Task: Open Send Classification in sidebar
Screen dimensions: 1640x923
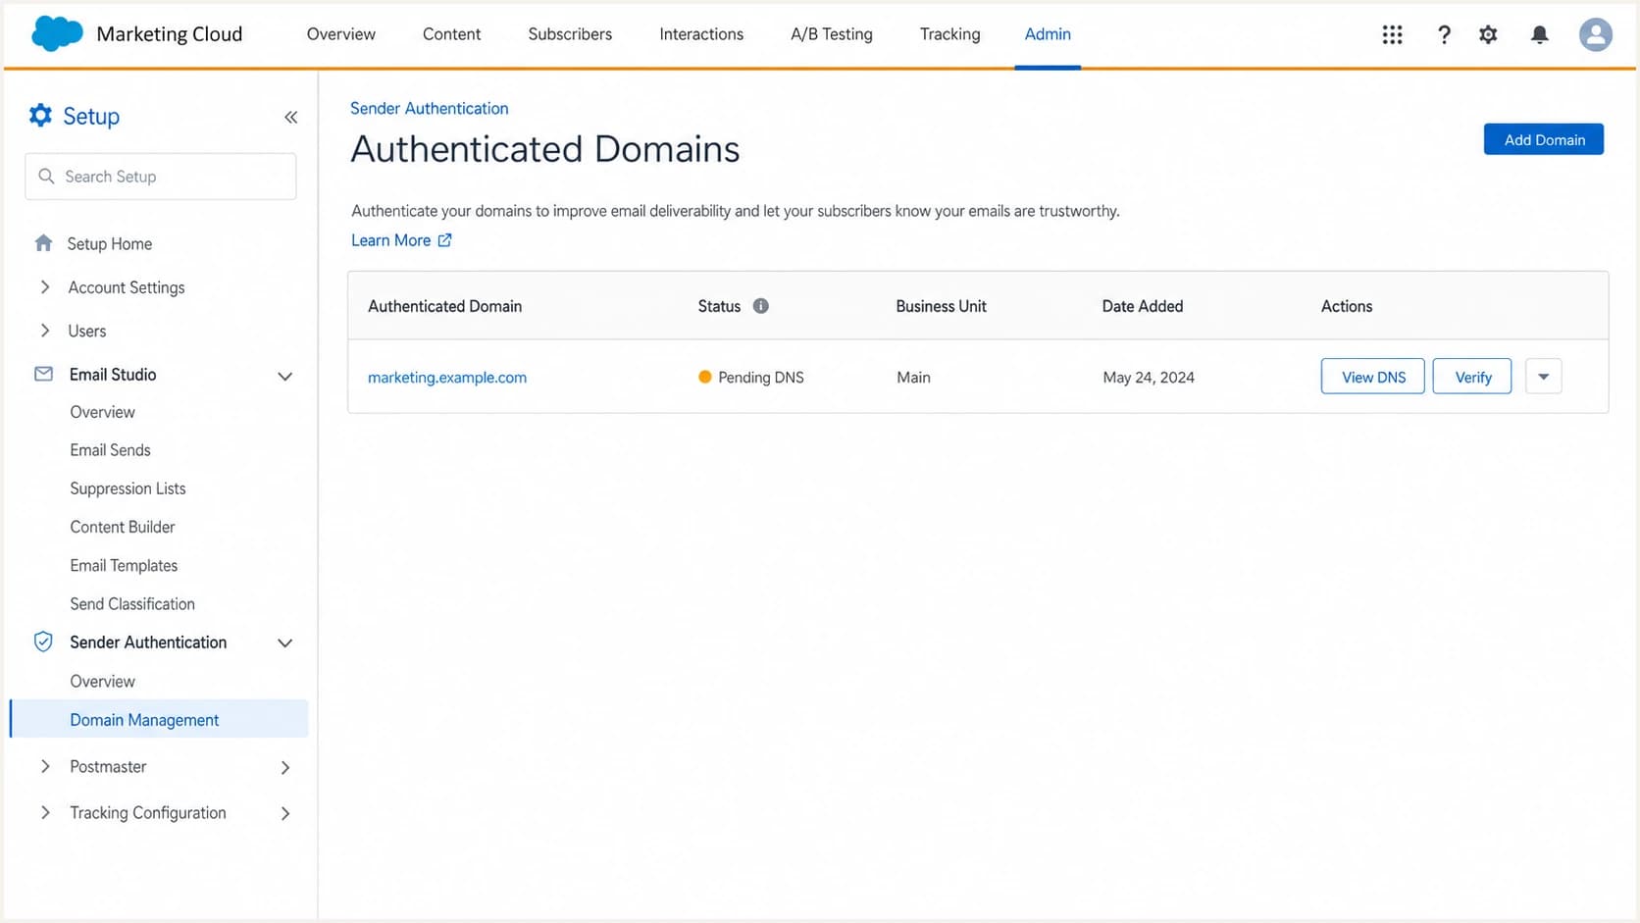Action: (x=132, y=604)
